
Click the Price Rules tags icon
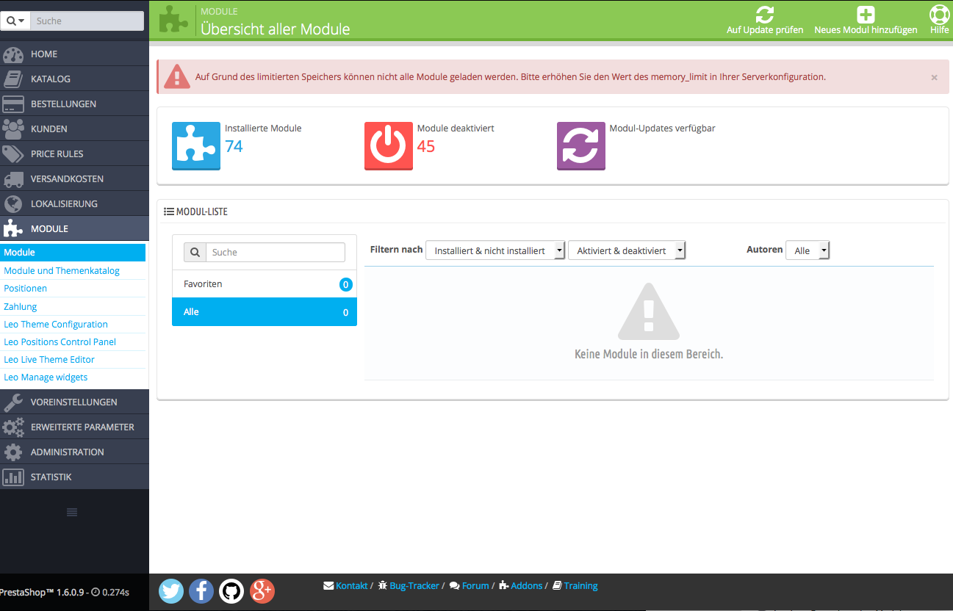click(x=13, y=154)
